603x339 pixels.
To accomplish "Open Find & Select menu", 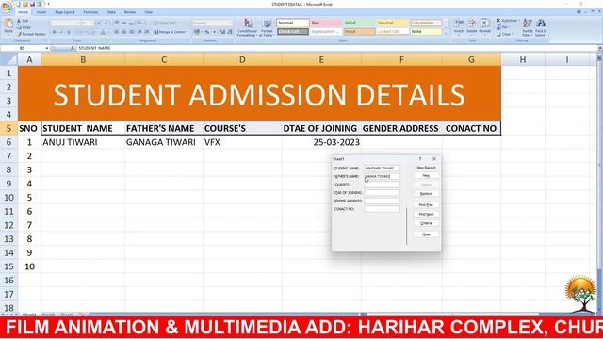I will tap(540, 27).
